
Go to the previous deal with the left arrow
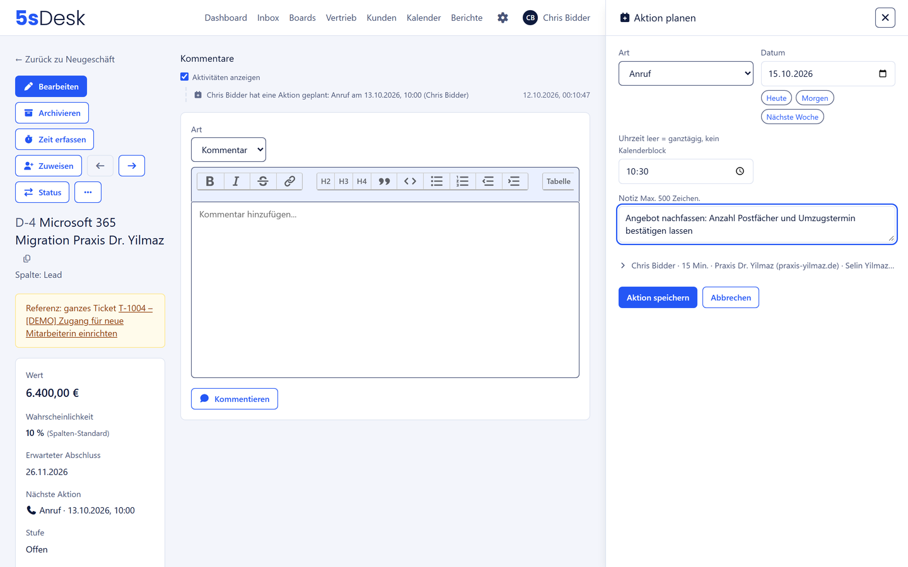pos(100,166)
